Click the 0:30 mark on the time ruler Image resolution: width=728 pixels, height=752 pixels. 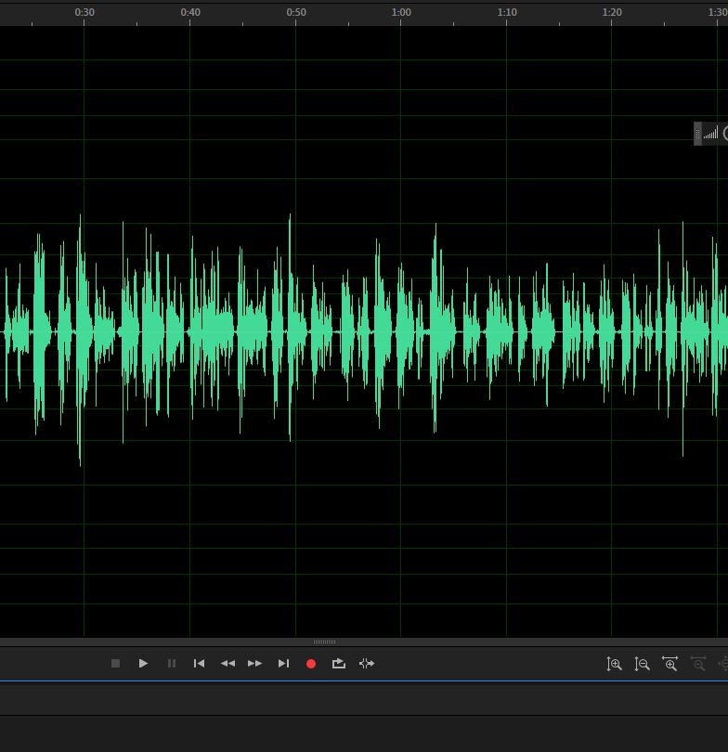(84, 12)
